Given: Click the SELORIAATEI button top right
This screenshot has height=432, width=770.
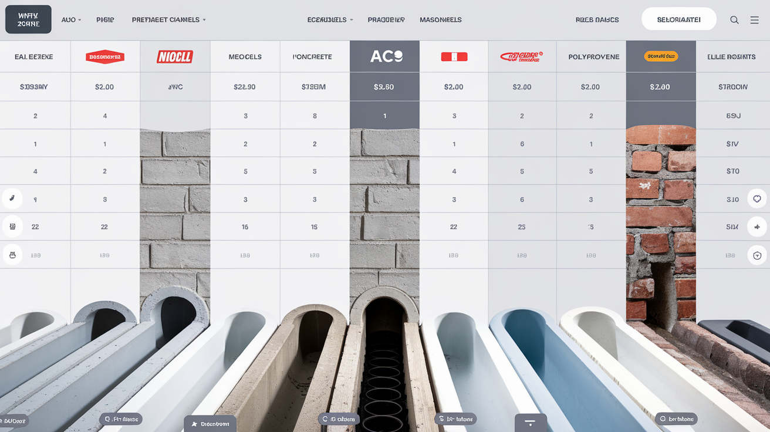Looking at the screenshot, I should tap(679, 18).
